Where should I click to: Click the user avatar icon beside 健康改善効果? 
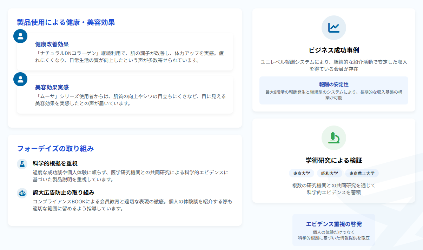20,36
